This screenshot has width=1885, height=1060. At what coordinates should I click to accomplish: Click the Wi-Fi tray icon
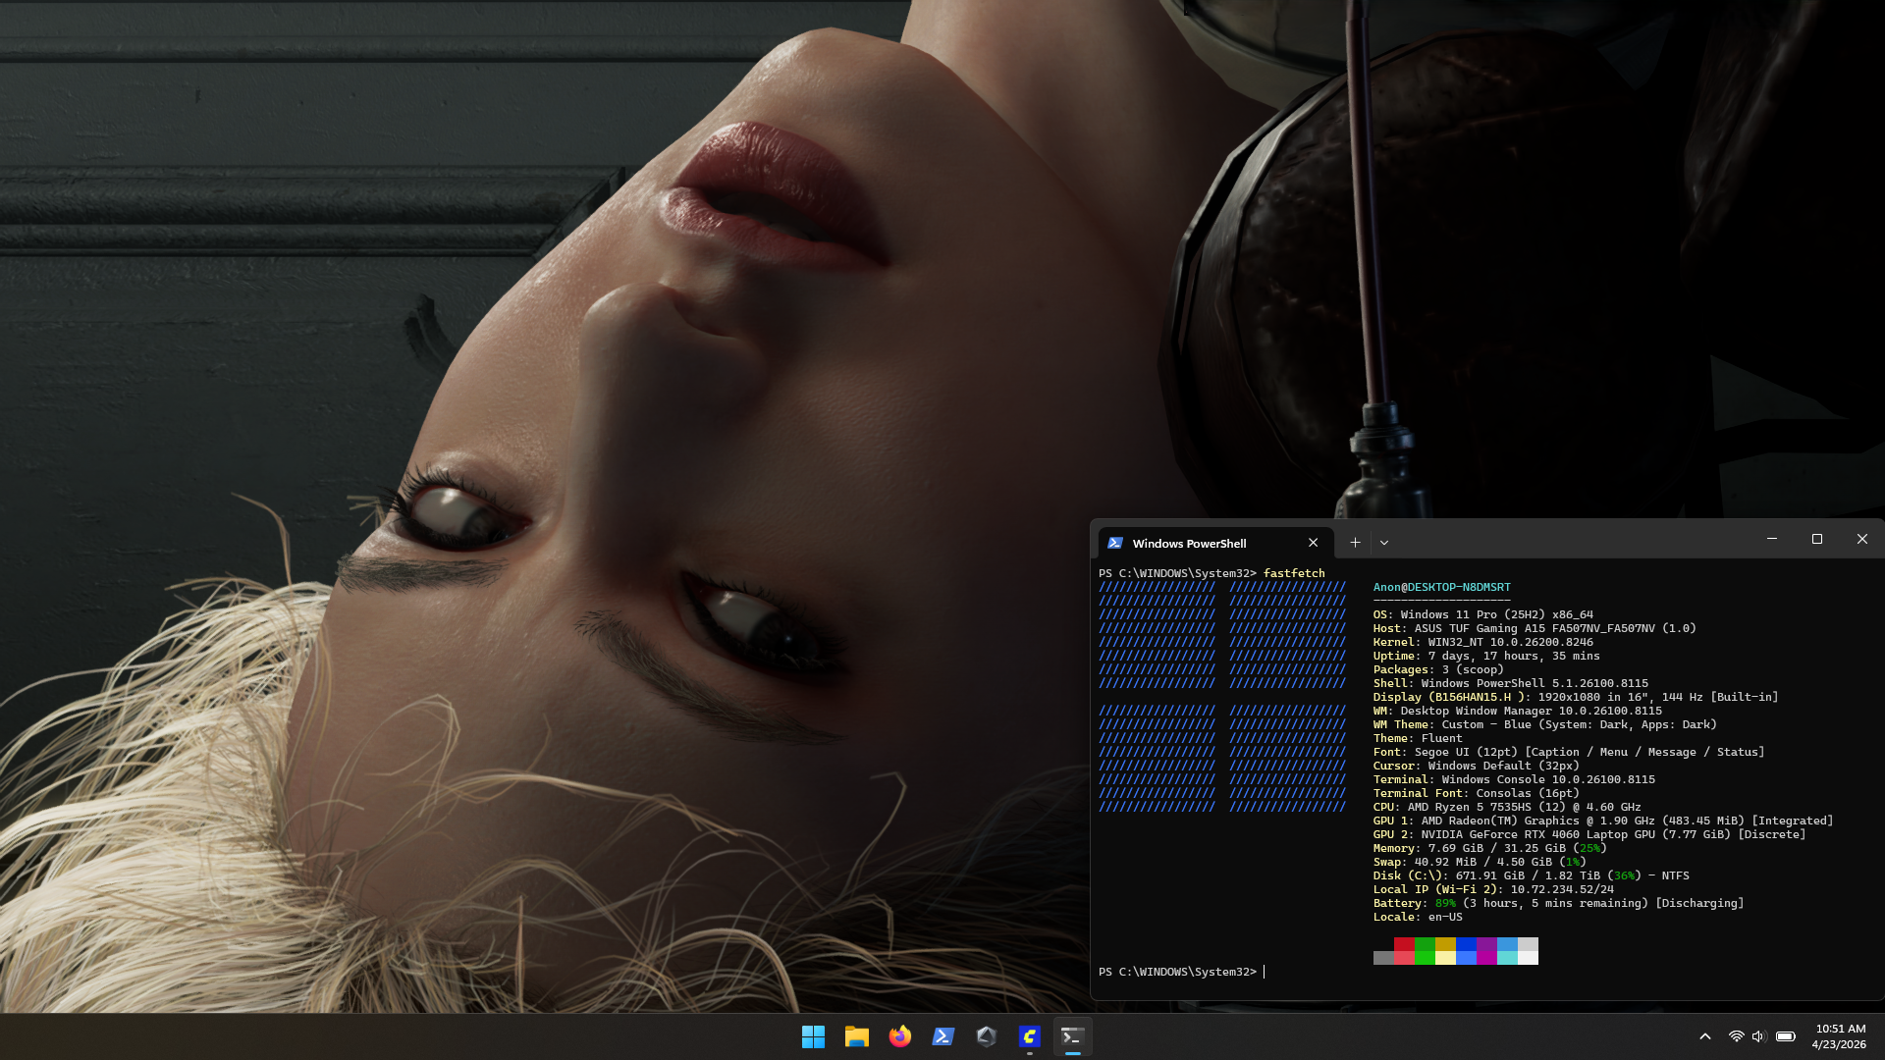tap(1736, 1036)
